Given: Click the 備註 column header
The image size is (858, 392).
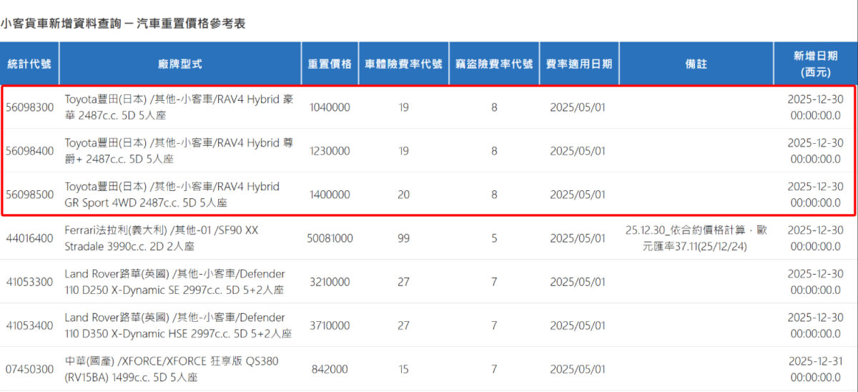Looking at the screenshot, I should point(696,64).
